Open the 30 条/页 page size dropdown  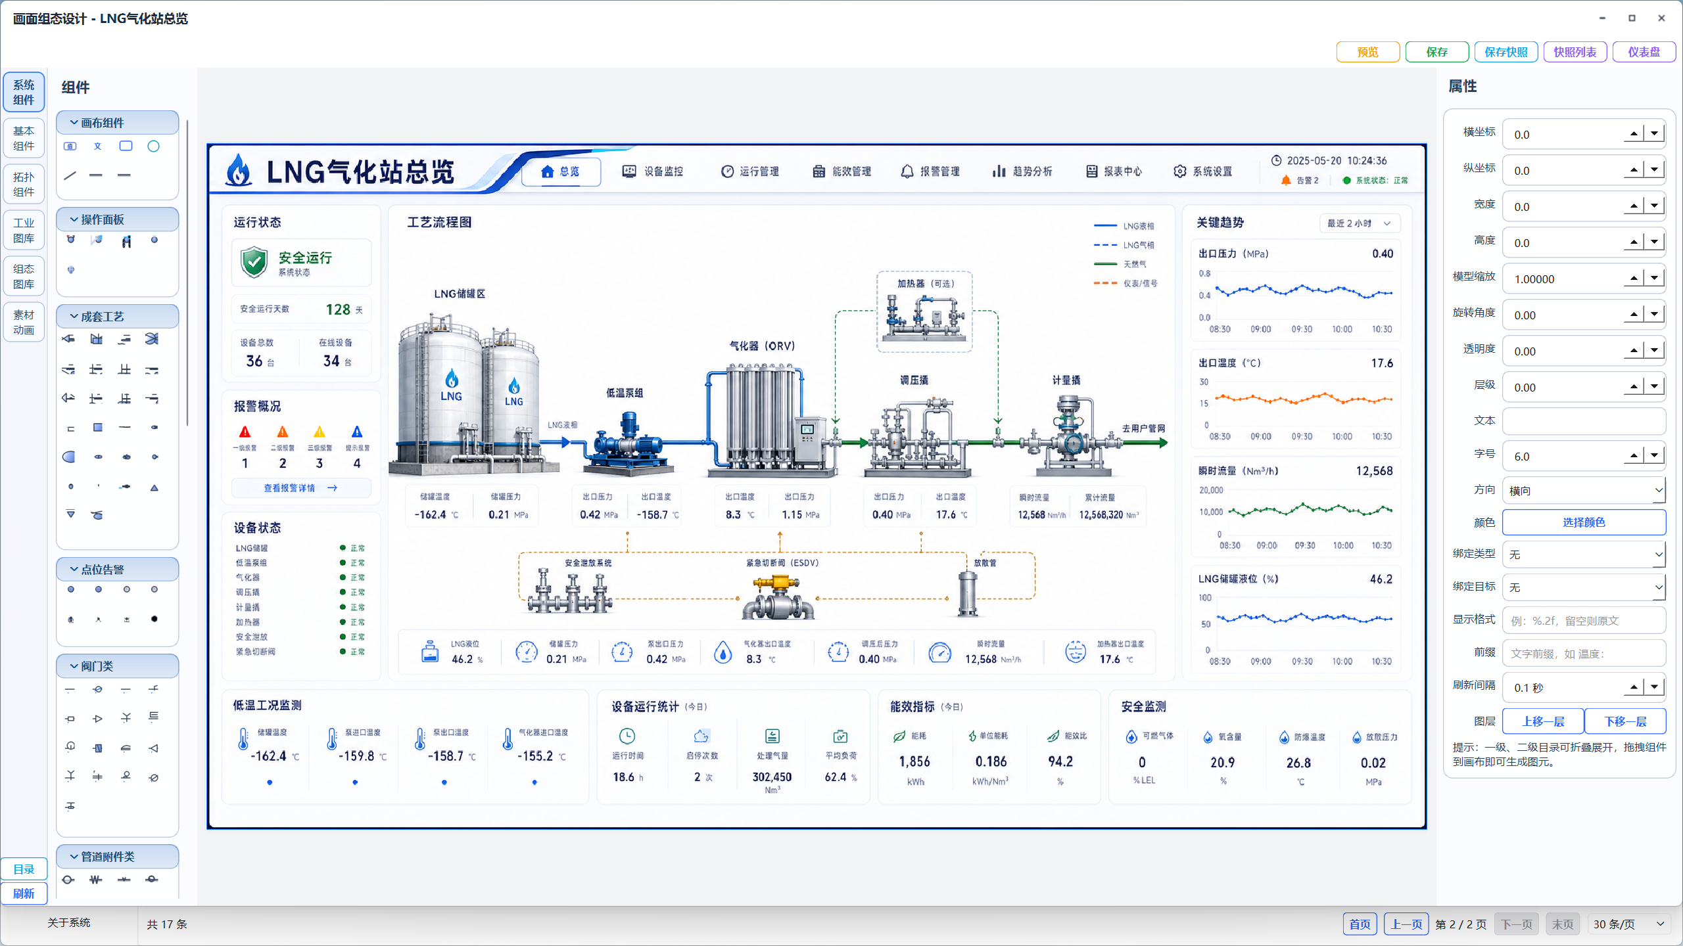tap(1629, 924)
